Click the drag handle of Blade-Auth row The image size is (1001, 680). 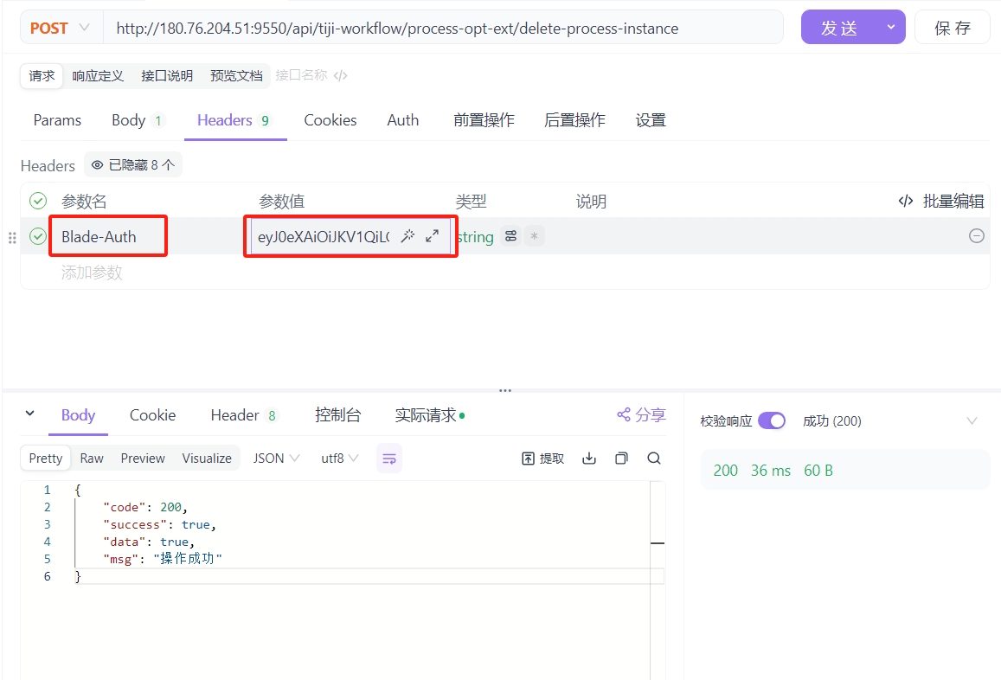[12, 238]
